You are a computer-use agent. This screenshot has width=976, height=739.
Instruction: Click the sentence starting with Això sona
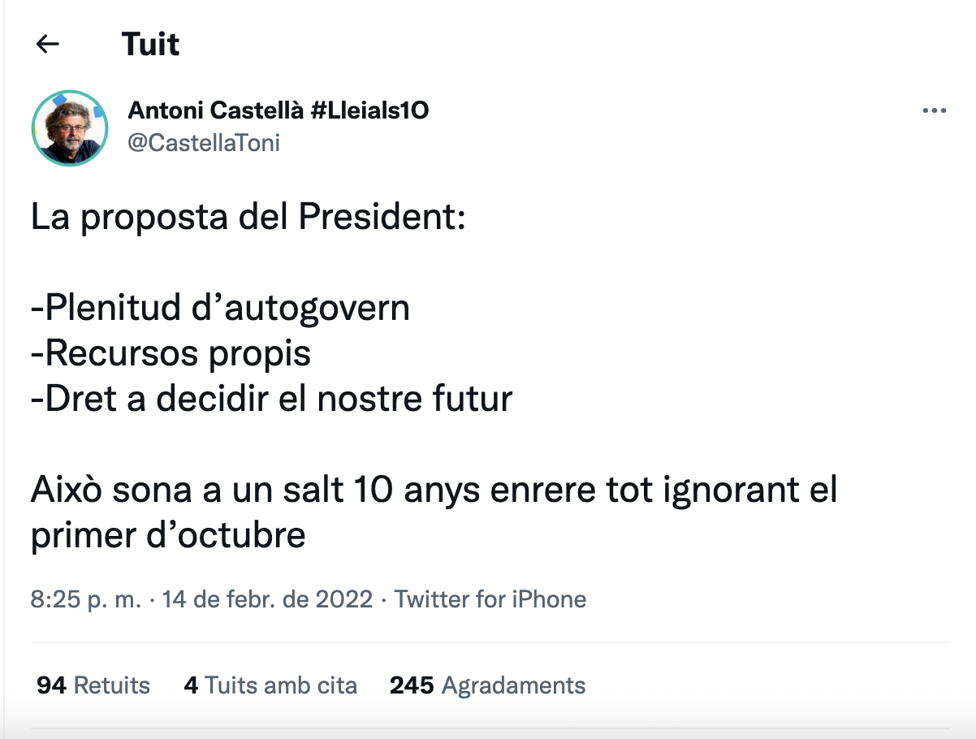(x=434, y=490)
